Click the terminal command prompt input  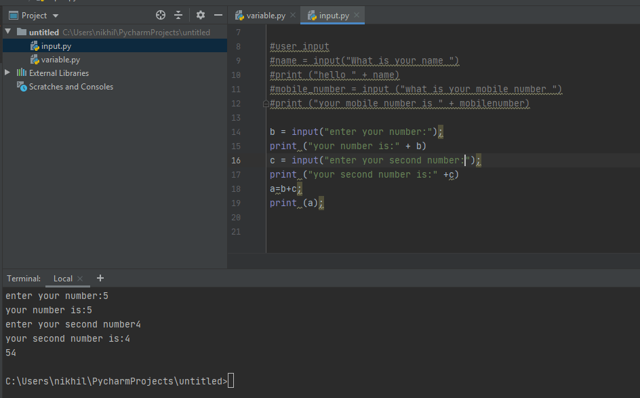231,380
